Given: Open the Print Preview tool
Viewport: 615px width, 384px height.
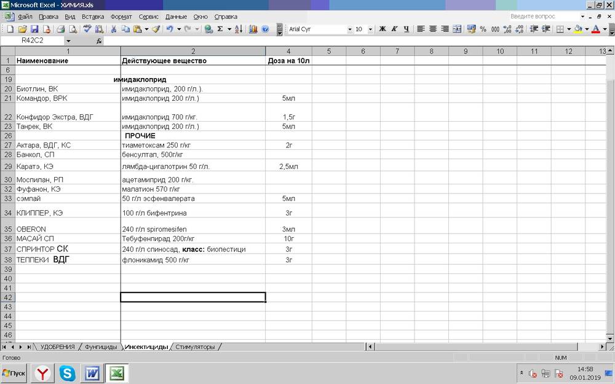Looking at the screenshot, I should pos(73,29).
